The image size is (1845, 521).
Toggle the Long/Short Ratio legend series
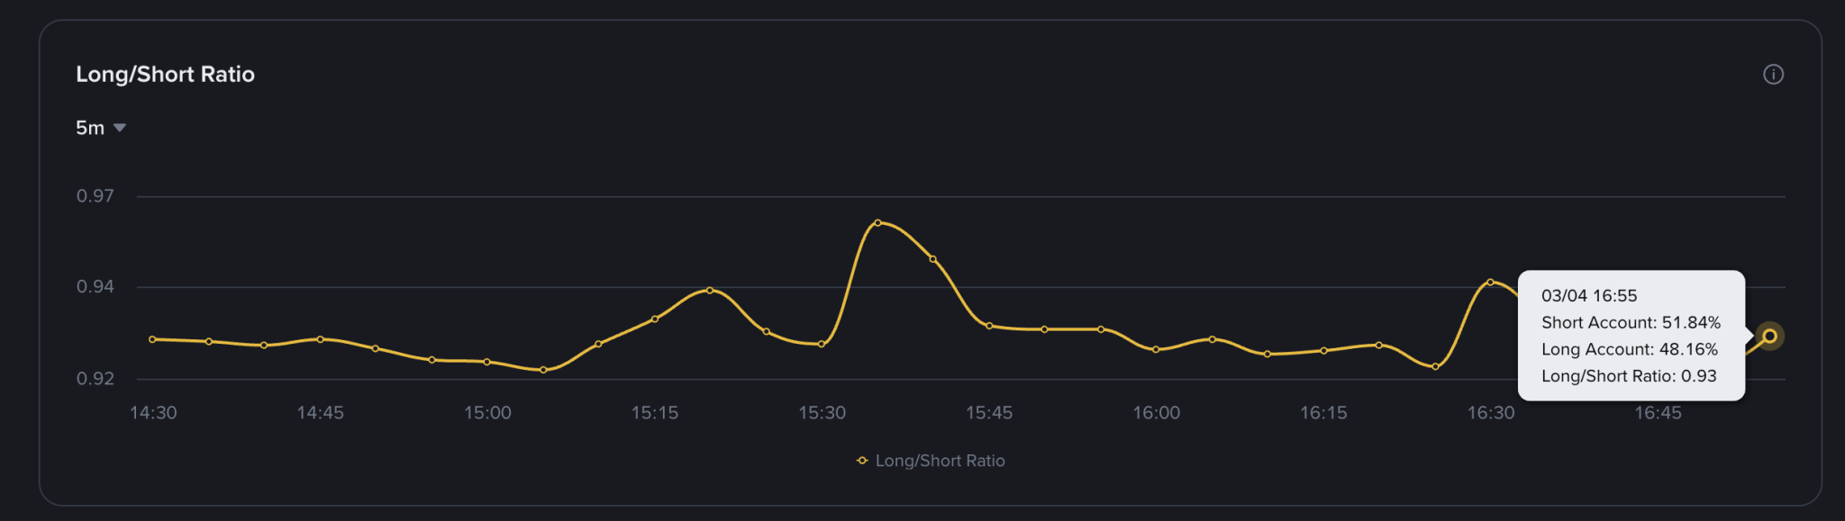coord(940,461)
